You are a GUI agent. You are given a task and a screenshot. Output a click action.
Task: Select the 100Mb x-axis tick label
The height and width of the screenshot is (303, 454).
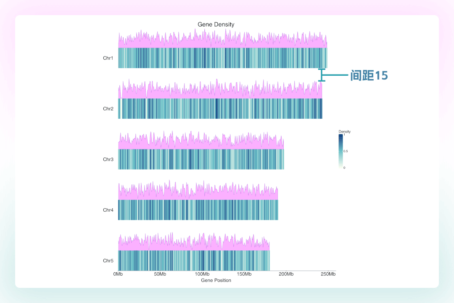(x=202, y=274)
